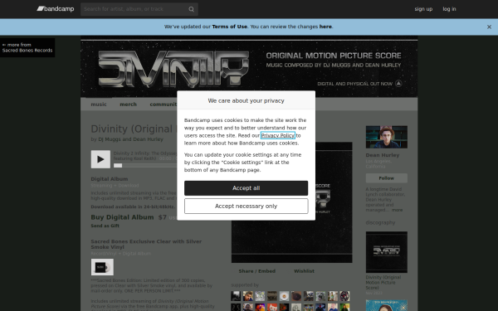Screen dimensions: 498x311
Task: Click the Bandcamp logo
Action: click(x=56, y=9)
